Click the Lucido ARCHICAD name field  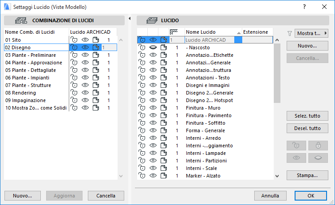[209, 40]
